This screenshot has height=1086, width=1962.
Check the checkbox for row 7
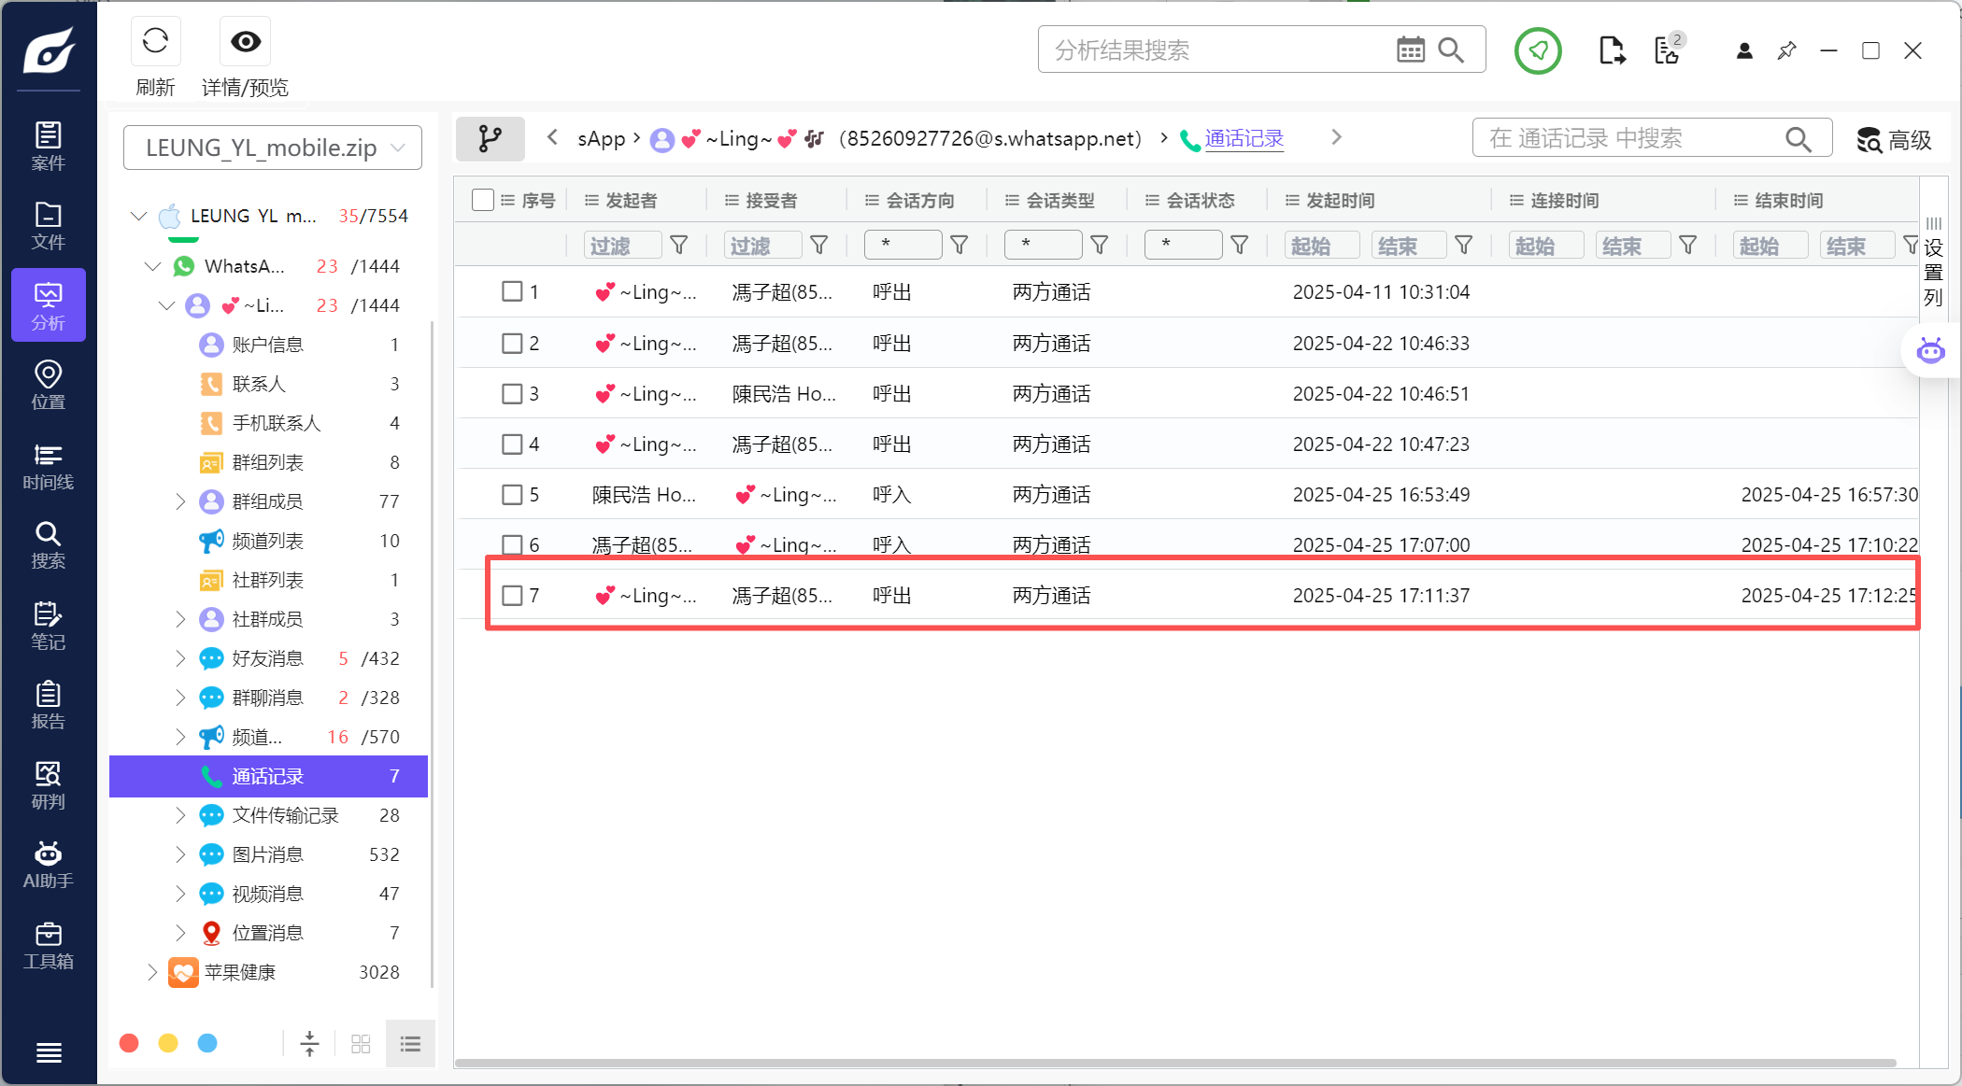pos(512,596)
